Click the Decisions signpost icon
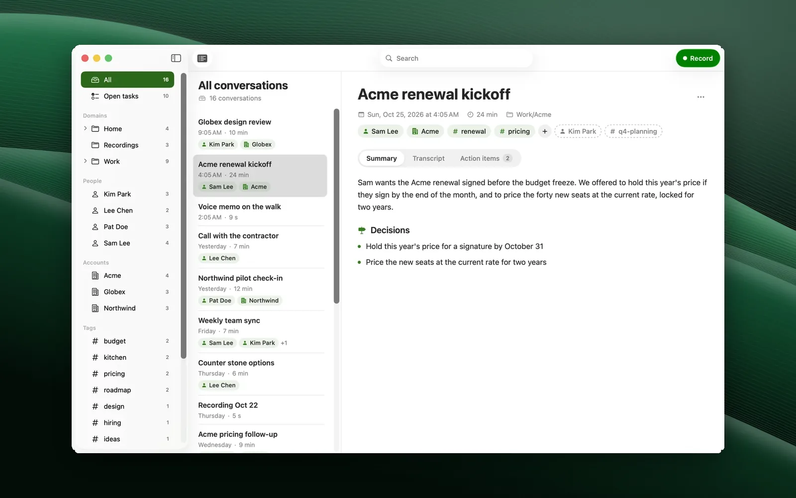This screenshot has height=498, width=796. pyautogui.click(x=362, y=230)
